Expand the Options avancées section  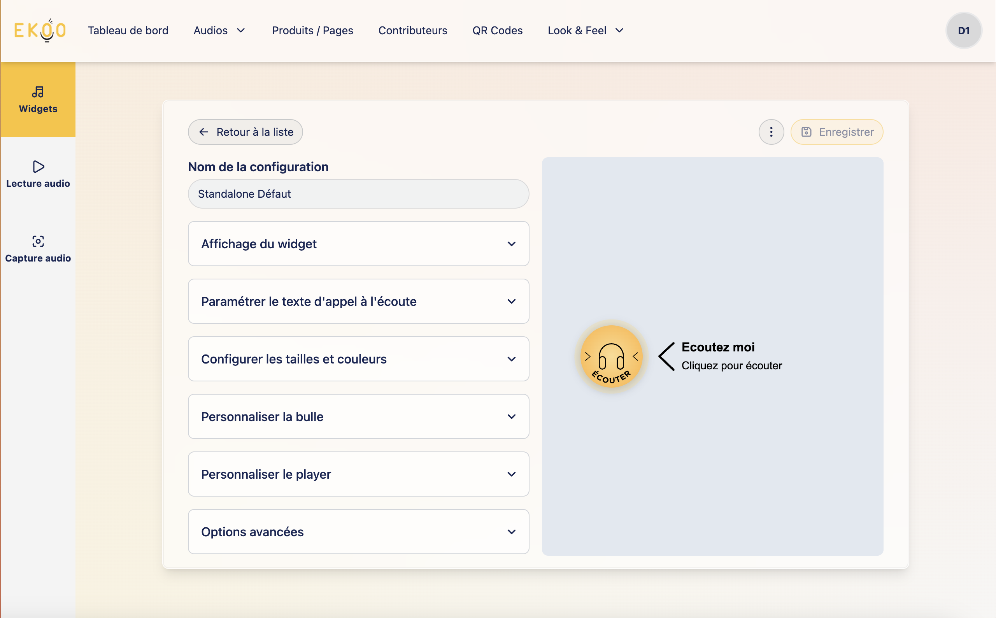(x=358, y=532)
